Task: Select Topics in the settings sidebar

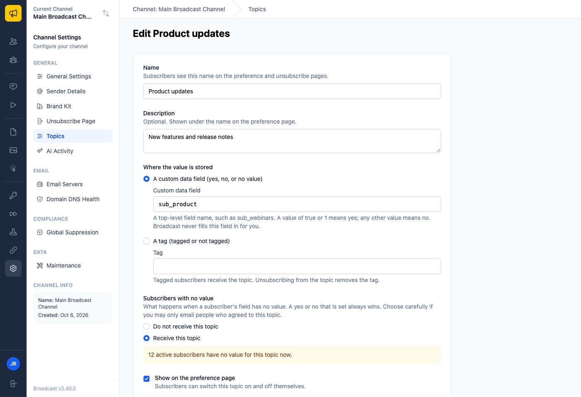Action: 73,136
